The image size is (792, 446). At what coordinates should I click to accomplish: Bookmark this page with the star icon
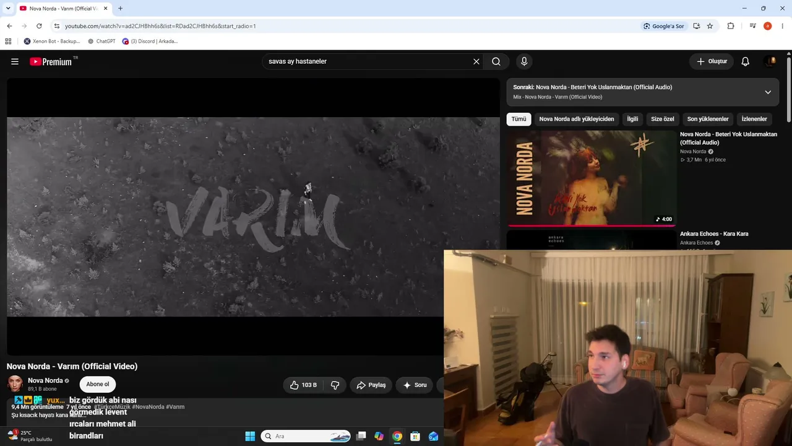pos(710,26)
